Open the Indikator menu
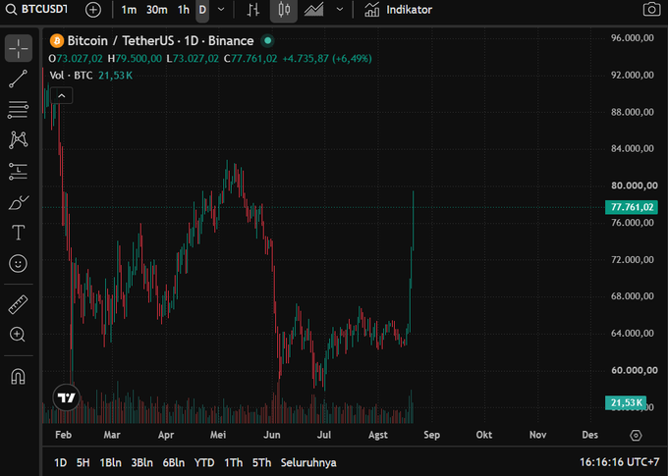 (x=398, y=10)
